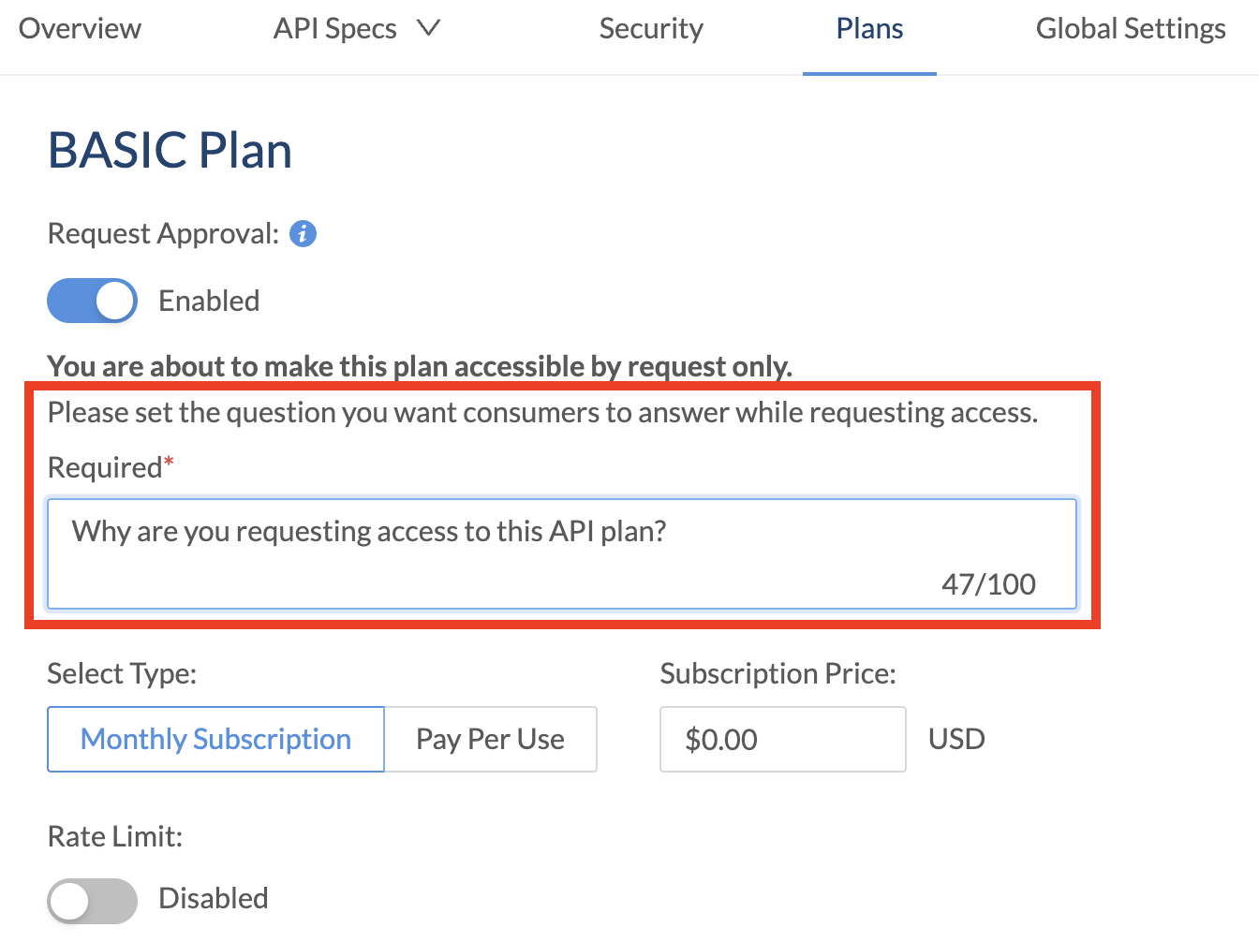
Task: Click the Subscription Price input field
Action: tap(782, 739)
